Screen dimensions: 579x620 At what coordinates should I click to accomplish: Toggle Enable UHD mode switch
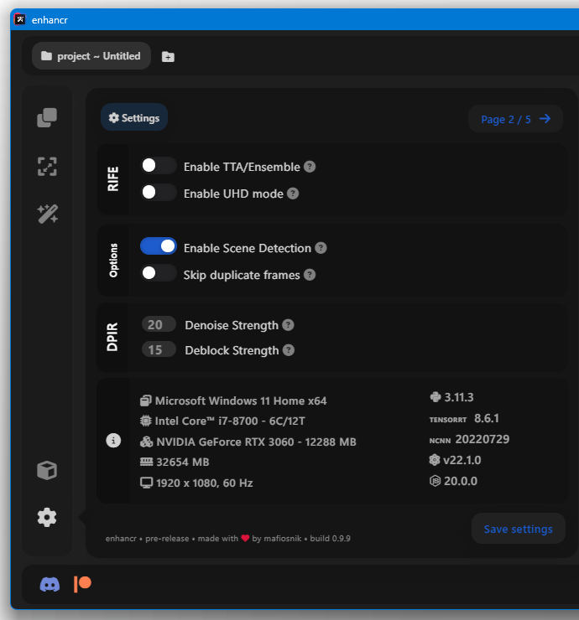coord(159,193)
